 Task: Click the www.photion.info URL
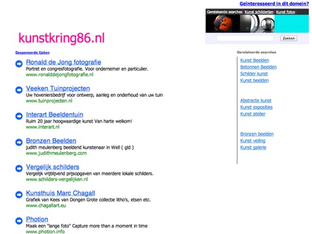45,231
